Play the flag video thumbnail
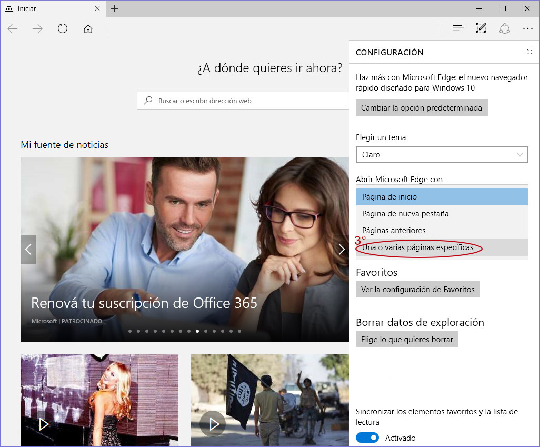540x447 pixels. click(x=213, y=424)
